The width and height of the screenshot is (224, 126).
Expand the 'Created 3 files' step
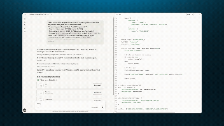[x=42, y=61]
